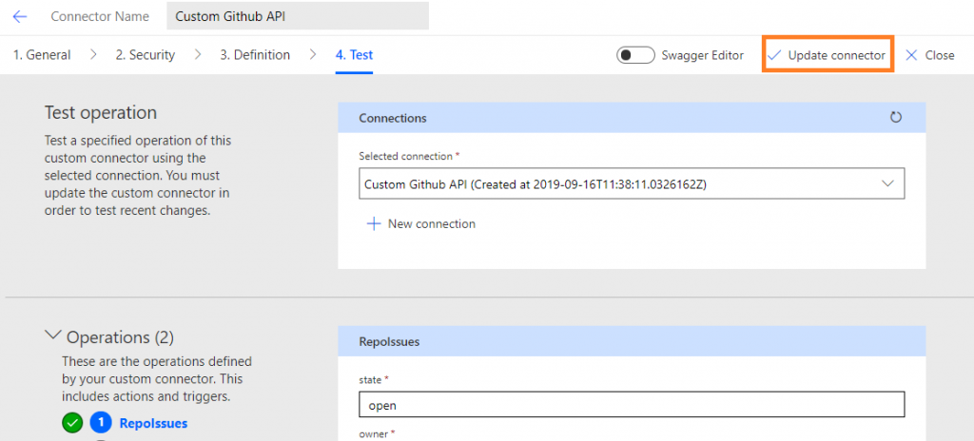The image size is (974, 441).
Task: Click the checkmark icon on Update connector
Action: coord(773,55)
